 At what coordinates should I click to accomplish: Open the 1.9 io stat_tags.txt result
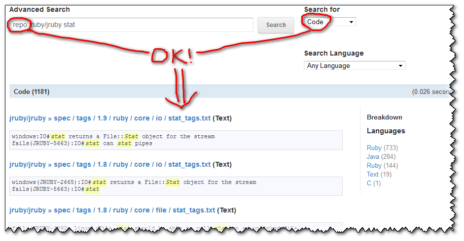pyautogui.click(x=110, y=118)
